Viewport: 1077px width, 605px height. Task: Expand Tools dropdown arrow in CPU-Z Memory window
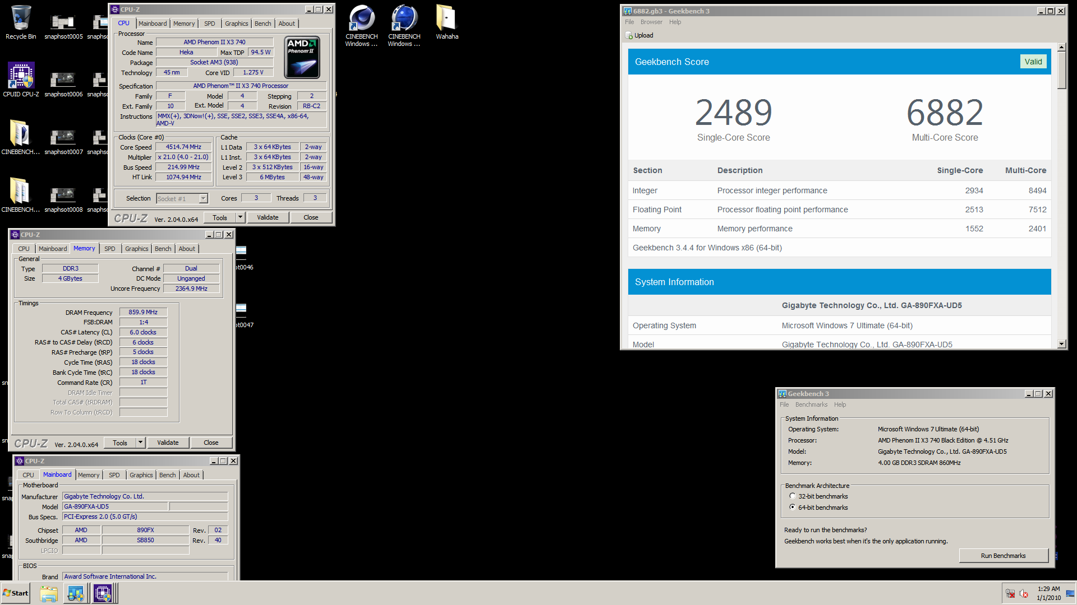click(x=140, y=443)
